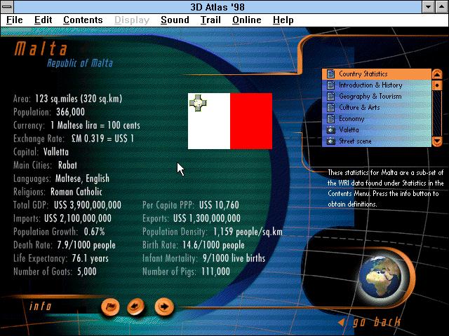
Task: Click the camera icon beside Valetta
Action: click(330, 130)
